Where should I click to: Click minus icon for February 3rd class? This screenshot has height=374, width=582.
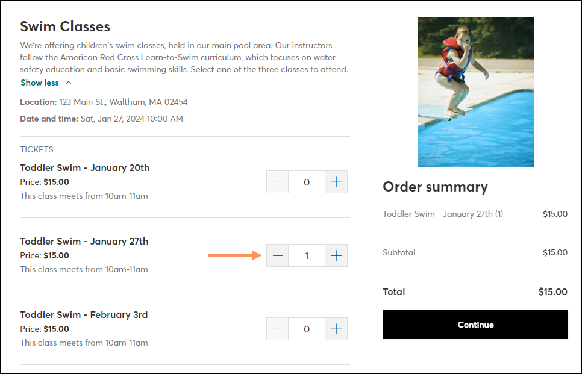pyautogui.click(x=277, y=329)
